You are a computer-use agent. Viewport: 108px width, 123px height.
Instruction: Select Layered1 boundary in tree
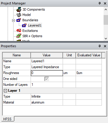(x=35, y=25)
